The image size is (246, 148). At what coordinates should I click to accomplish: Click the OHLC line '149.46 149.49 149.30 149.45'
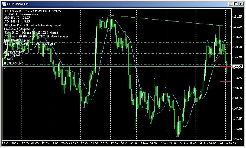[42, 11]
